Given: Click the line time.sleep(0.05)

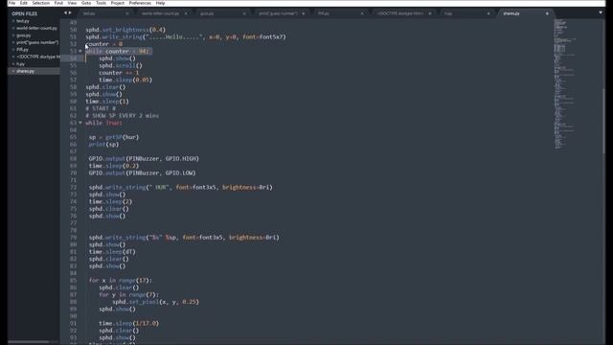Looking at the screenshot, I should pyautogui.click(x=125, y=80).
